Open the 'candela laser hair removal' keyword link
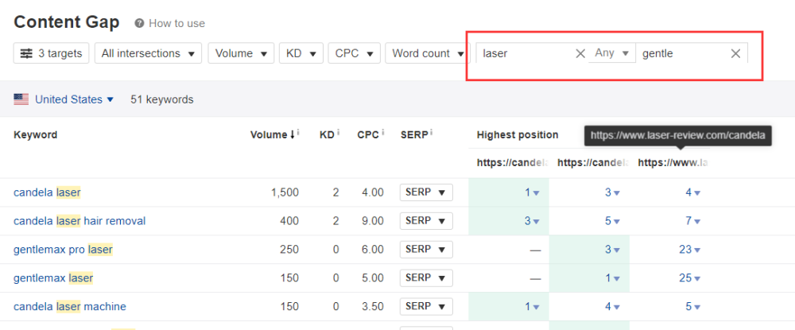The height and width of the screenshot is (330, 795). coord(79,220)
